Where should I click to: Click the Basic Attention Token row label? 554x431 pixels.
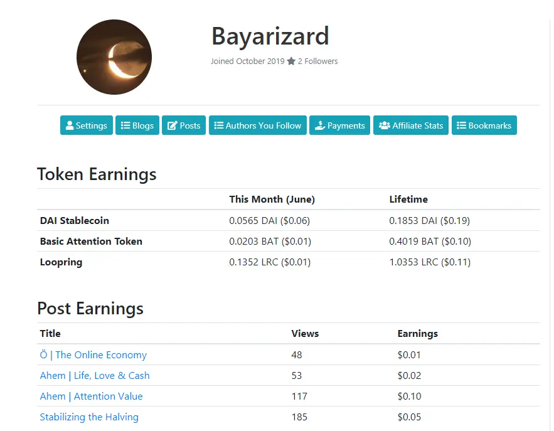coord(91,242)
